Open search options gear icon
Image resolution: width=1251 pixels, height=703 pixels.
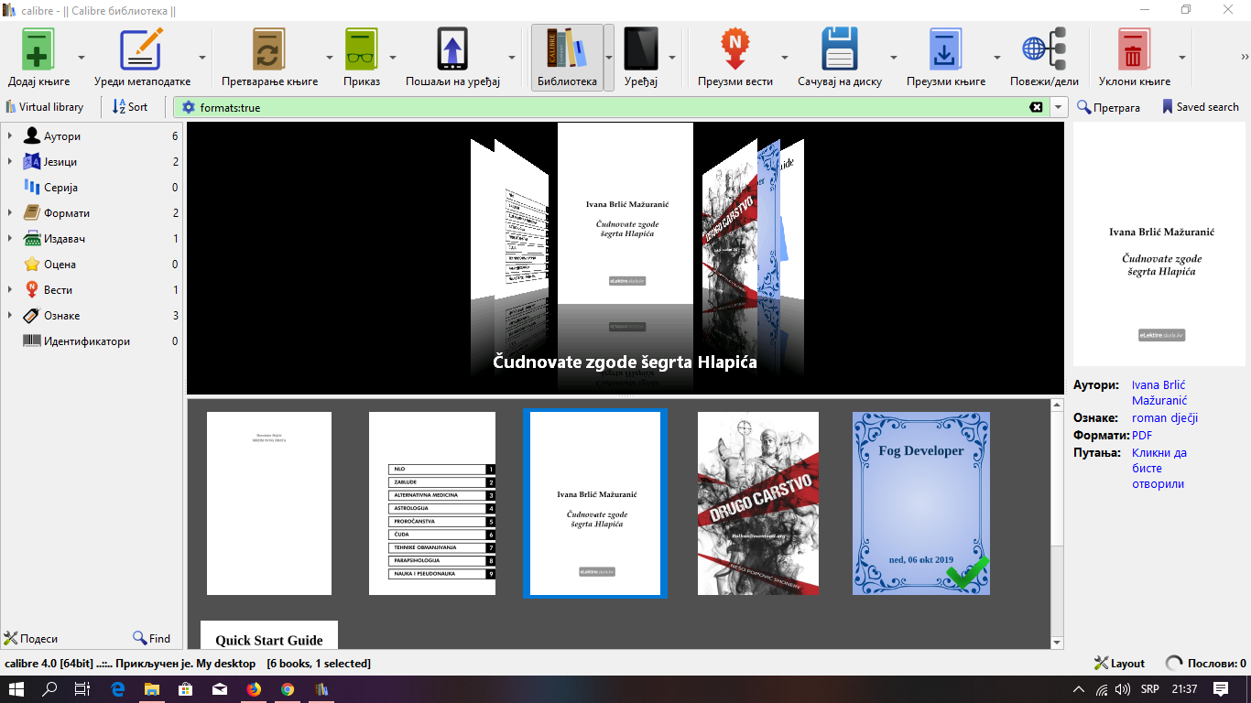pyautogui.click(x=189, y=107)
